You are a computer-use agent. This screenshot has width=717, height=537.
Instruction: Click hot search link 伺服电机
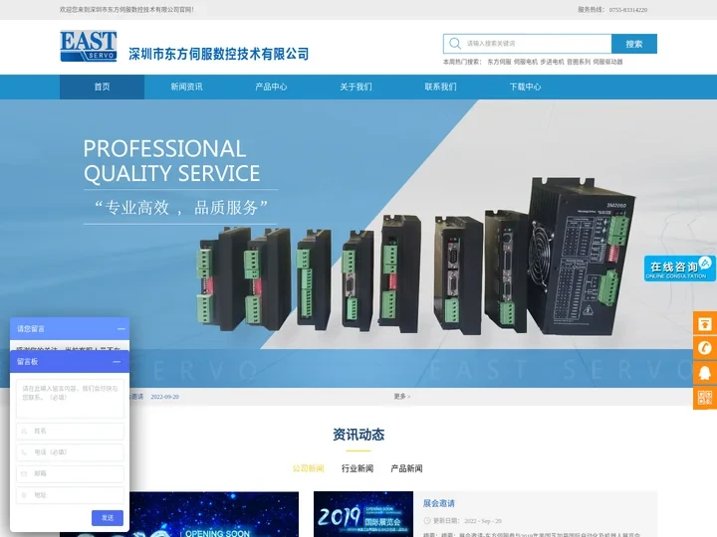coord(526,62)
